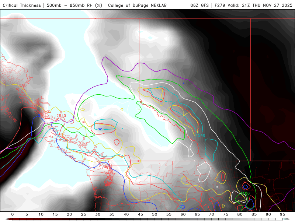Click the "45" value on the RH scale
This screenshot has width=295, height=221.
point(140,214)
